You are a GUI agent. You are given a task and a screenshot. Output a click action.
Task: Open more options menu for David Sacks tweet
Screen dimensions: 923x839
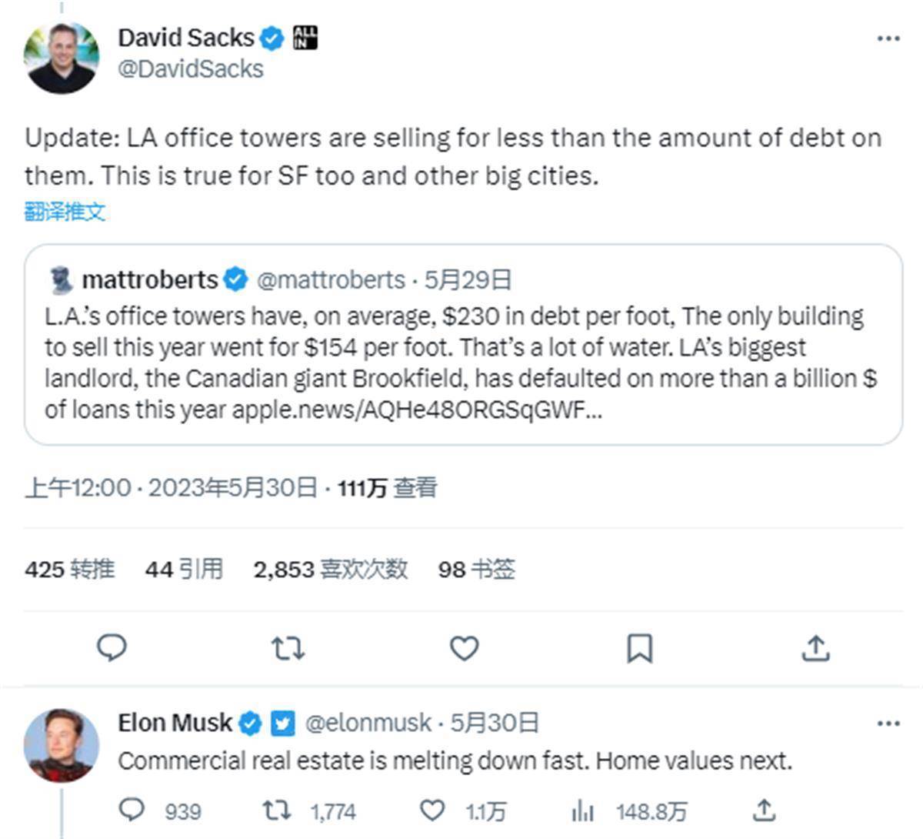[888, 38]
